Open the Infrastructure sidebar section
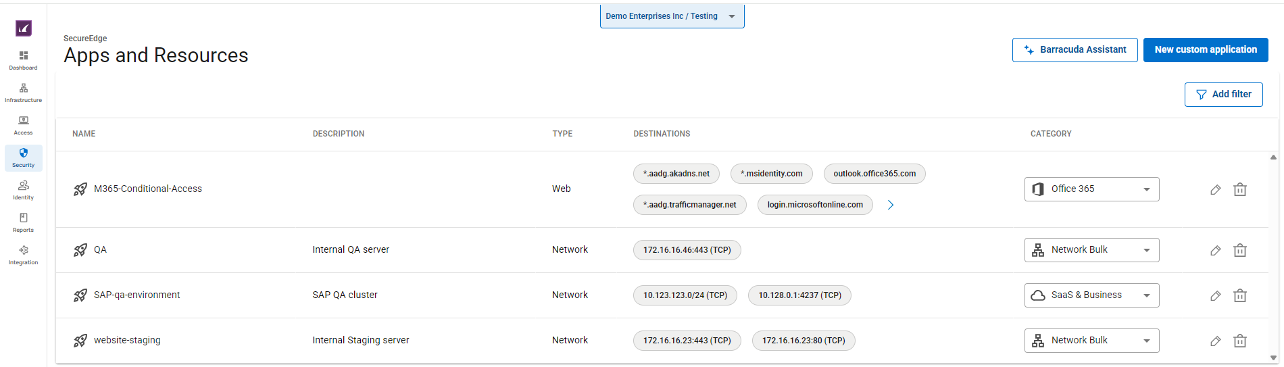 coord(24,93)
